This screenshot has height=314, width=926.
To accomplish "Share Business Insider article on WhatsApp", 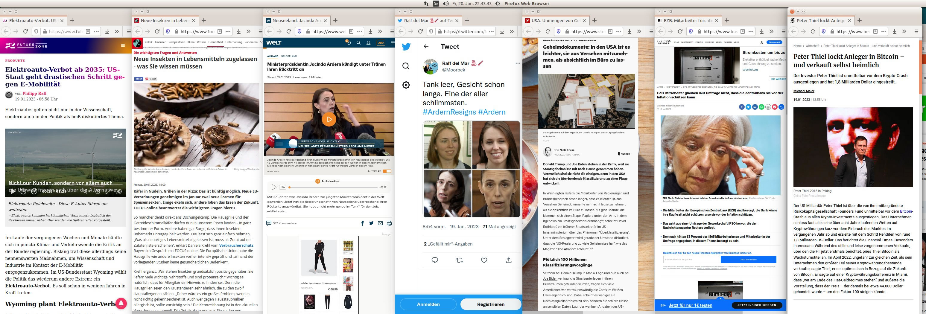I will coord(761,107).
